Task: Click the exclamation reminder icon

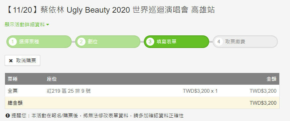Action: 8,116
